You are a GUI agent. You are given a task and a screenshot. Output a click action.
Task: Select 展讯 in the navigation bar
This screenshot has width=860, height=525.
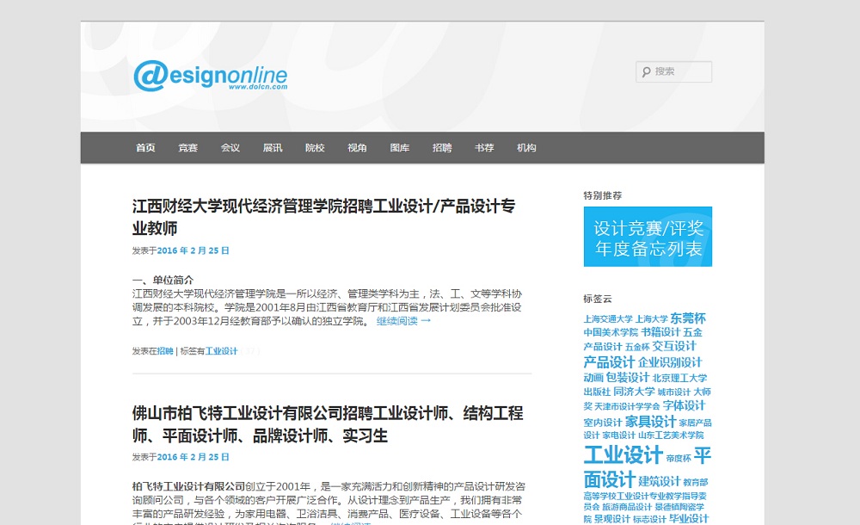pyautogui.click(x=273, y=148)
